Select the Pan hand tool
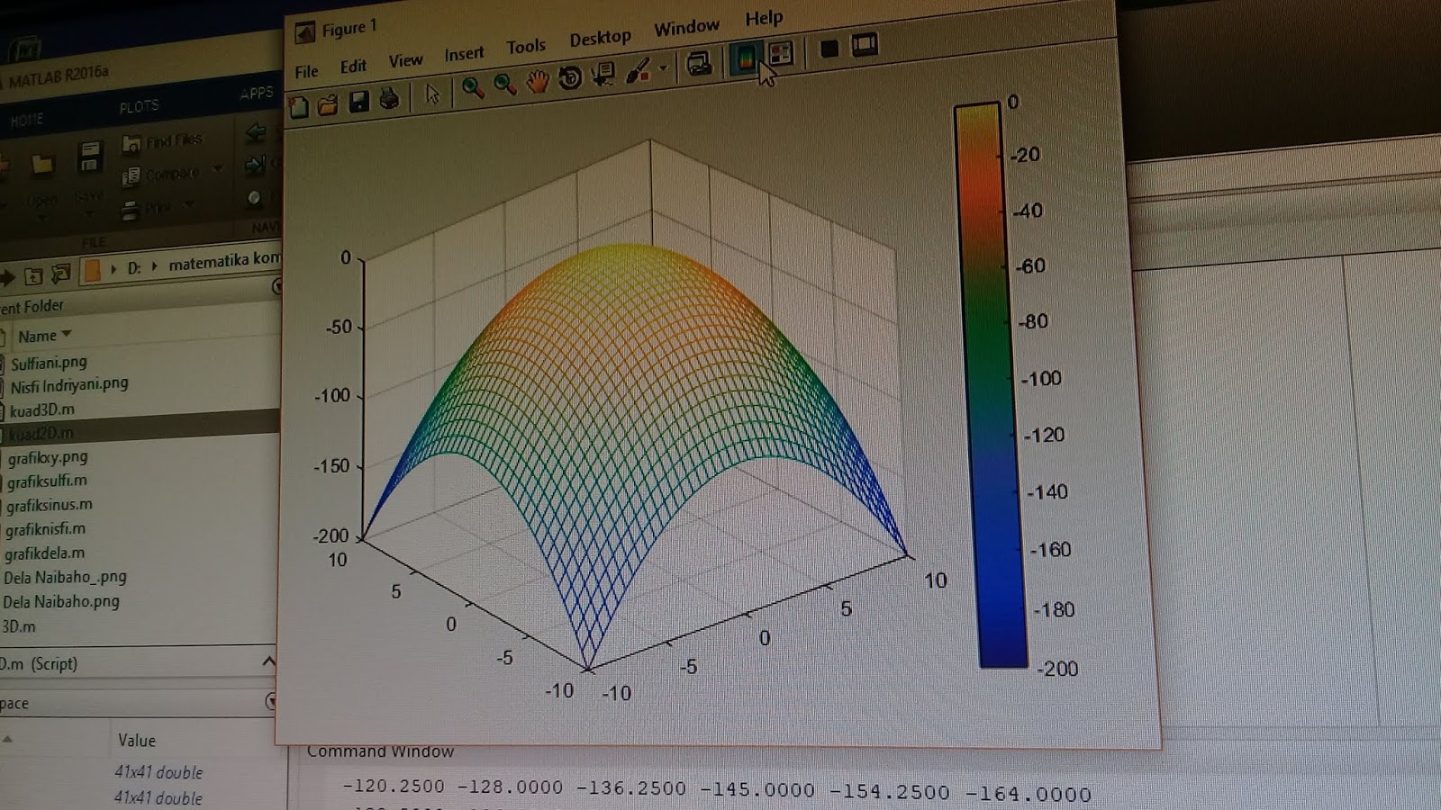 click(x=537, y=80)
